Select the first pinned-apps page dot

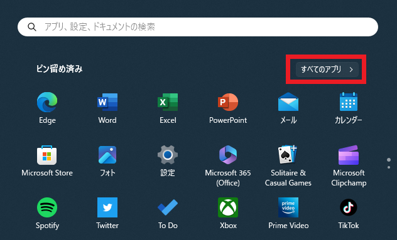389,160
